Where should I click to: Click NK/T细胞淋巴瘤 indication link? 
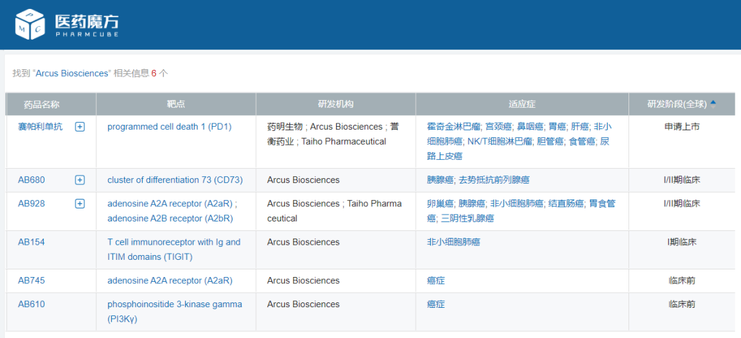click(x=500, y=141)
